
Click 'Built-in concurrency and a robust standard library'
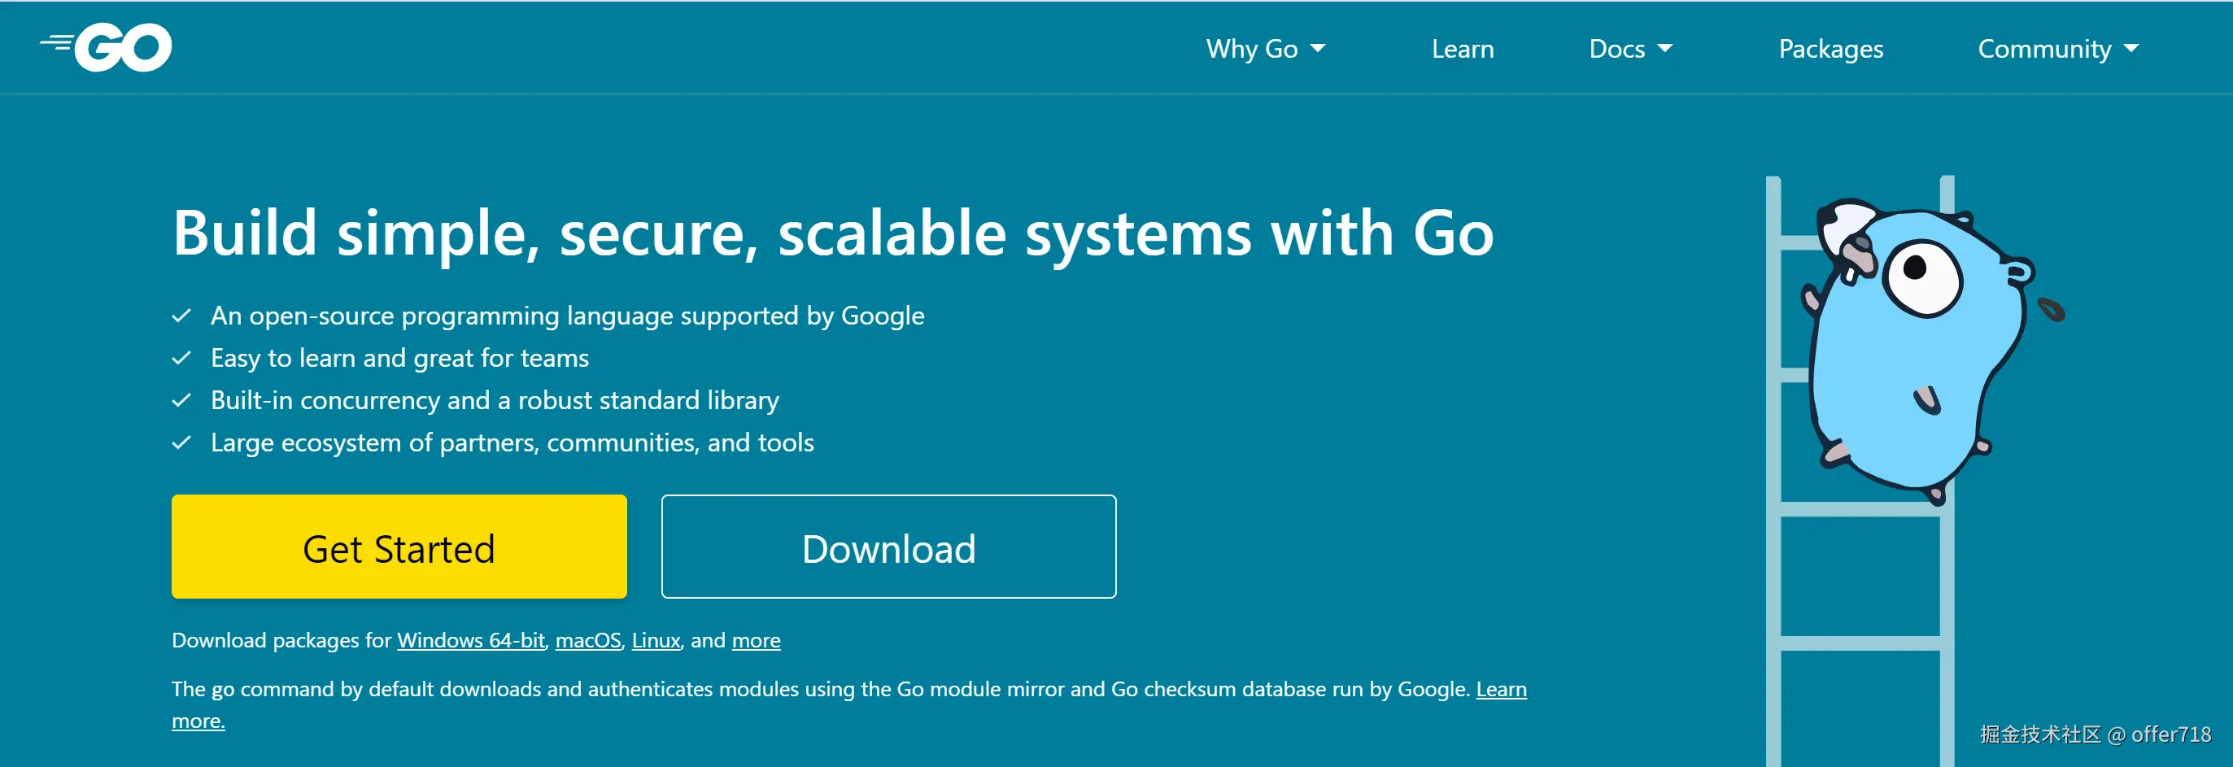(x=494, y=400)
